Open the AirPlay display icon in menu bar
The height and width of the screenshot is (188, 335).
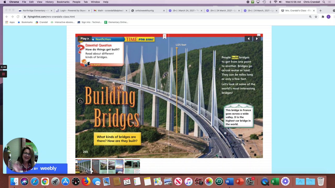click(x=258, y=2)
